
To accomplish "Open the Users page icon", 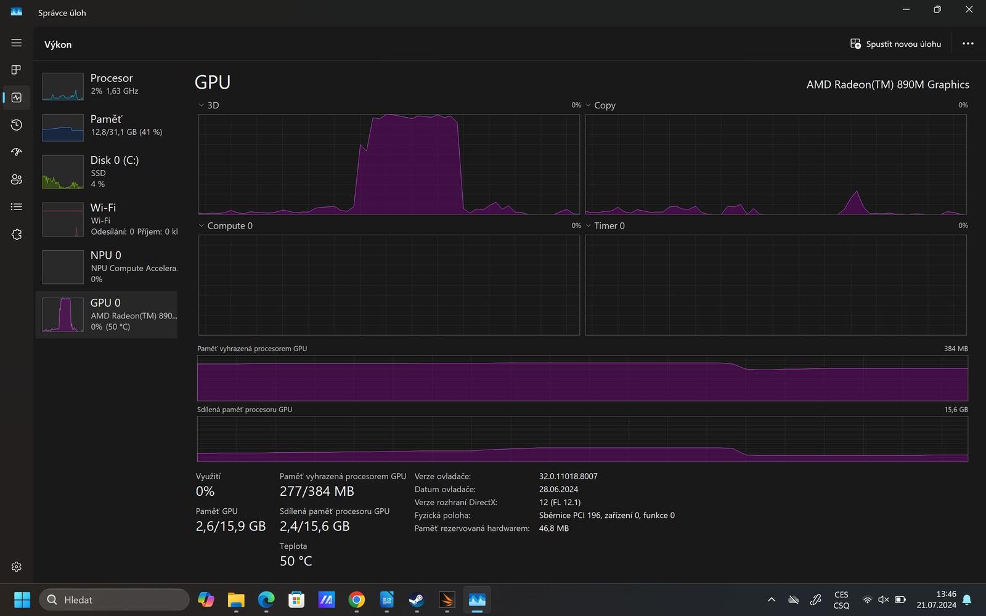I will point(17,179).
